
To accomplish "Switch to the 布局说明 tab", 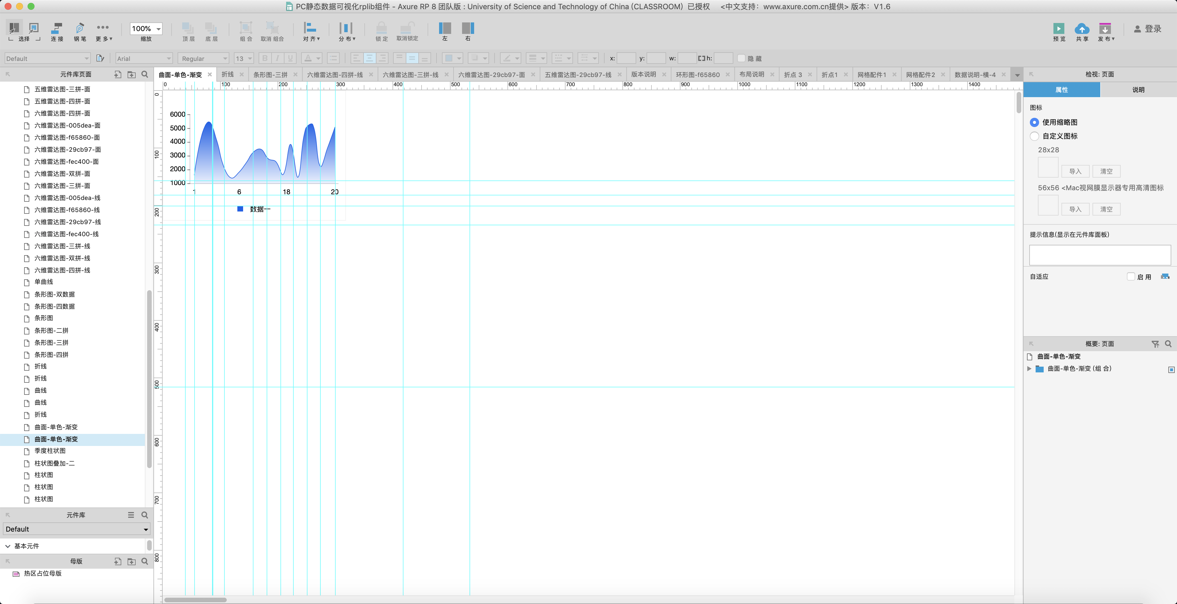I will [x=752, y=74].
